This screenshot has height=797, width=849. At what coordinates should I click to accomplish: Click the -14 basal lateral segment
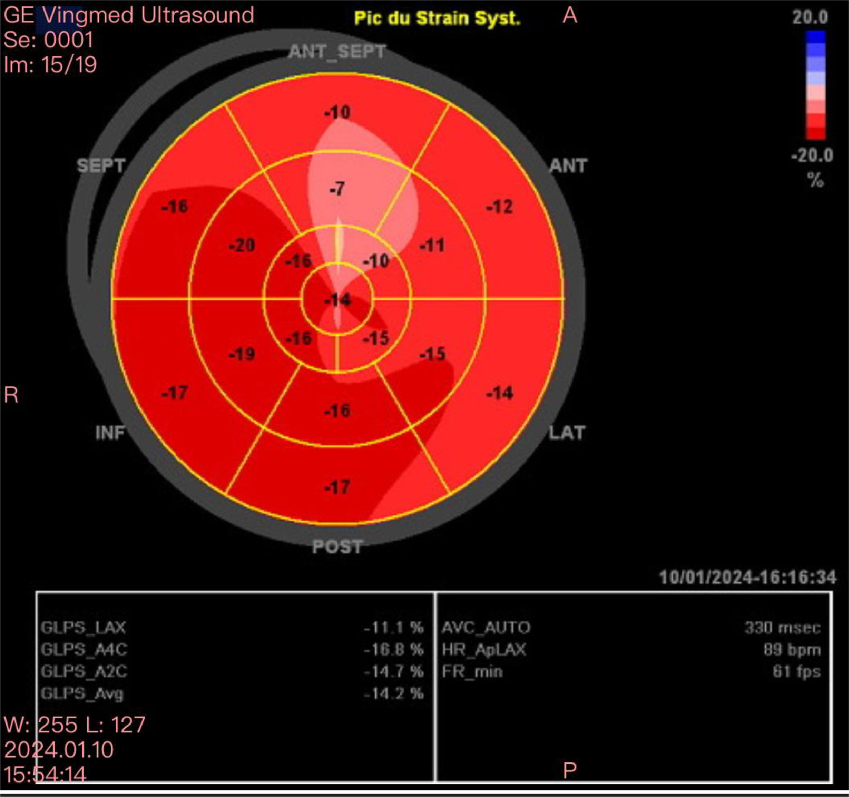499,393
